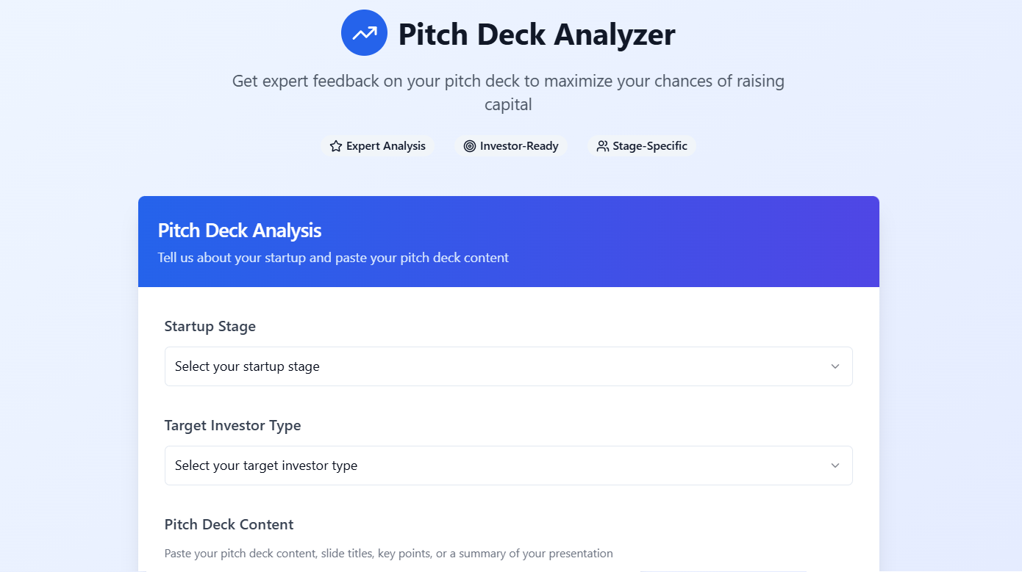Open the "Select your target investor type" dropdown

coord(507,466)
